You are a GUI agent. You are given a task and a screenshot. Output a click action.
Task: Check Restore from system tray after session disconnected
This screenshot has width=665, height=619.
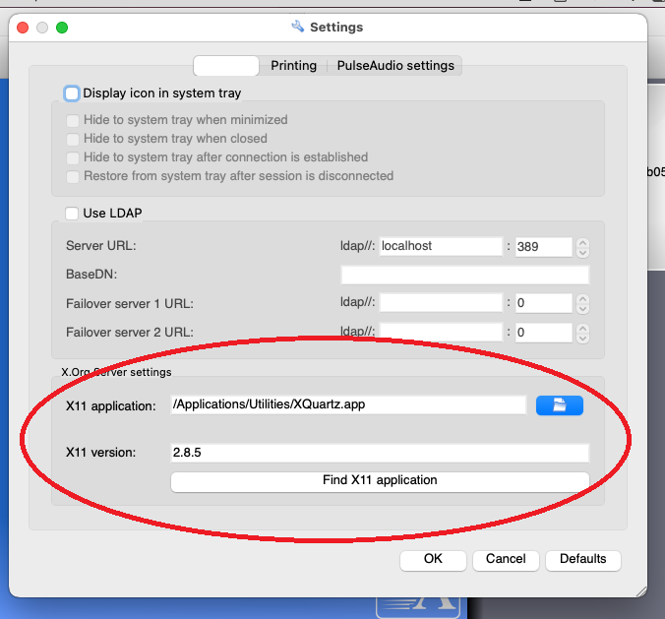(73, 176)
